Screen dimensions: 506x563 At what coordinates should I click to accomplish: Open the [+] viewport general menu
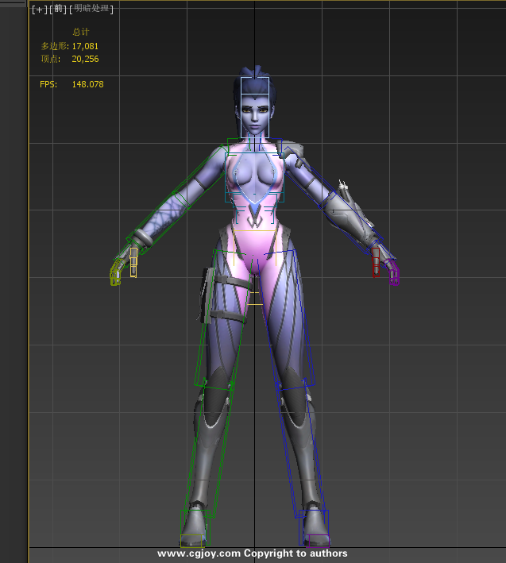pyautogui.click(x=40, y=10)
